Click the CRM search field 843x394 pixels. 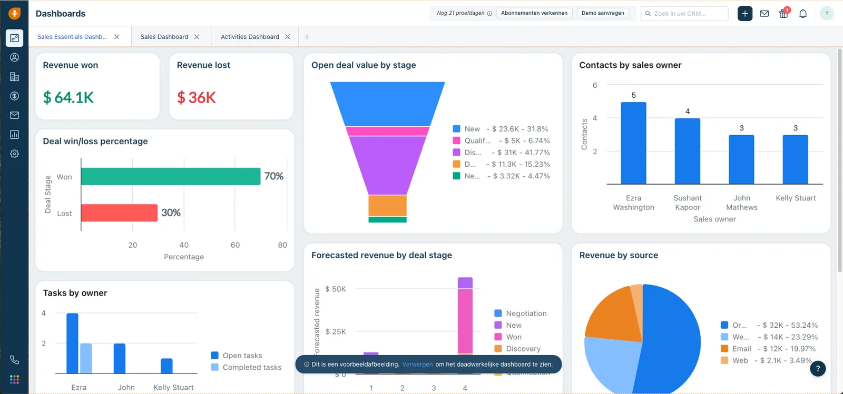point(684,14)
